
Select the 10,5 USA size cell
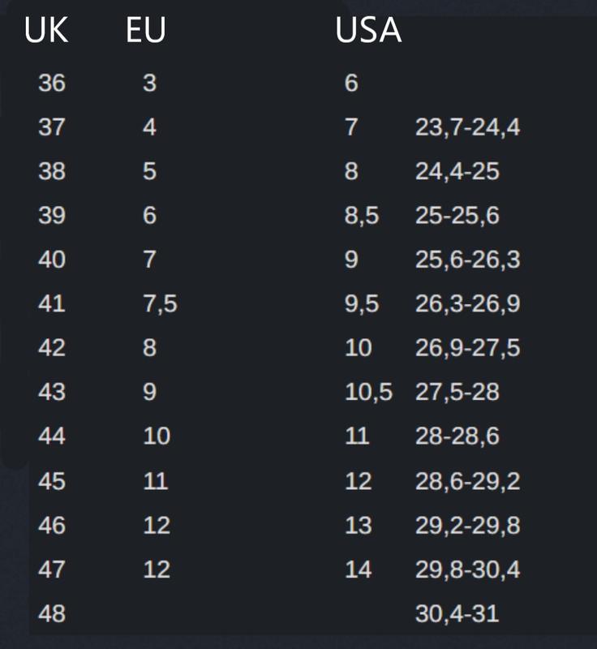pos(368,393)
